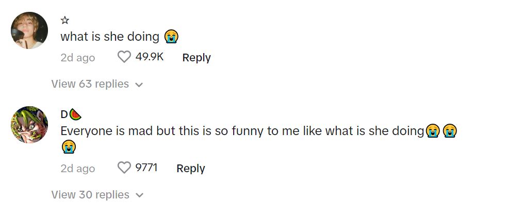Expand View 63 replies

(90, 84)
